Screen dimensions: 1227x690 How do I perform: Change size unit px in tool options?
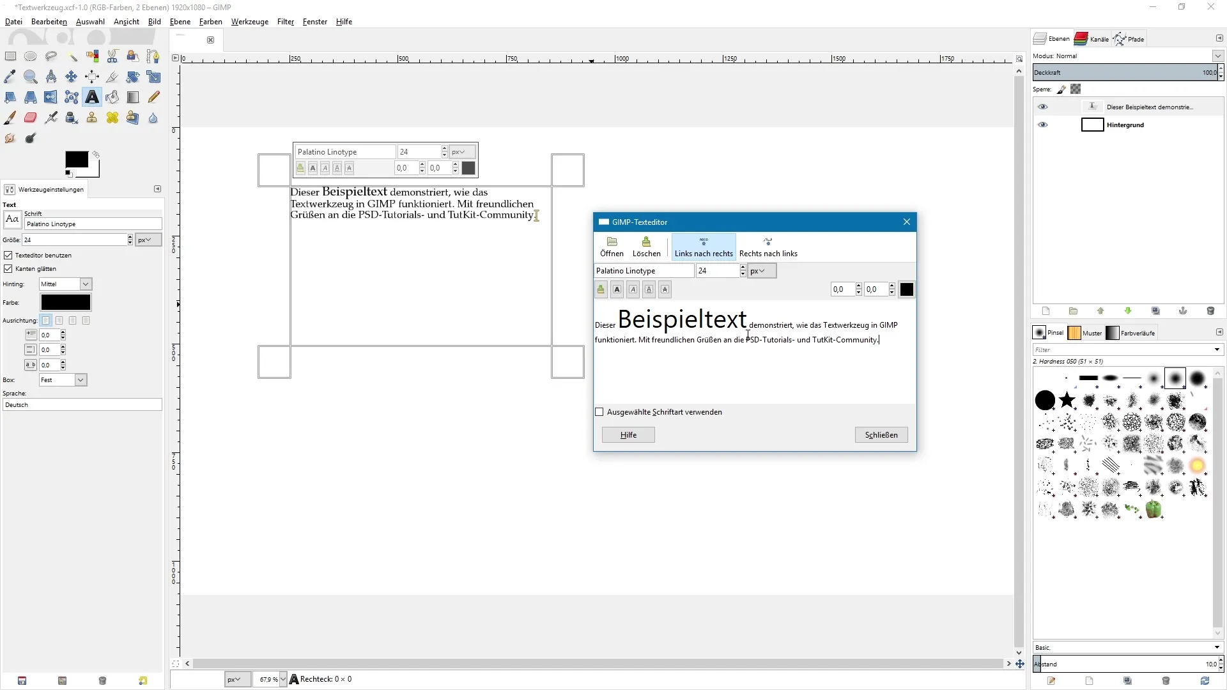click(148, 240)
